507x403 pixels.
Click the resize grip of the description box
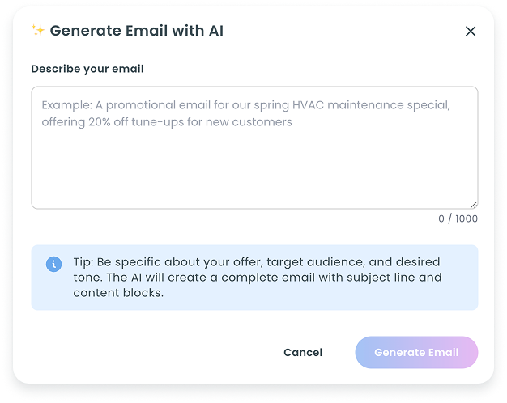[x=473, y=204]
